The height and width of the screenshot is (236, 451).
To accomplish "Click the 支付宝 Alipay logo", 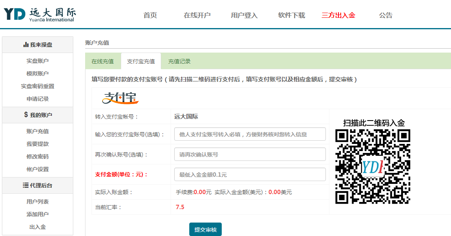I will pos(120,98).
